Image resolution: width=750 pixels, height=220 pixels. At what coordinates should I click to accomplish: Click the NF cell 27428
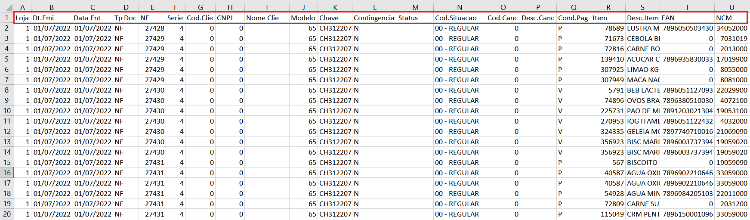point(152,28)
